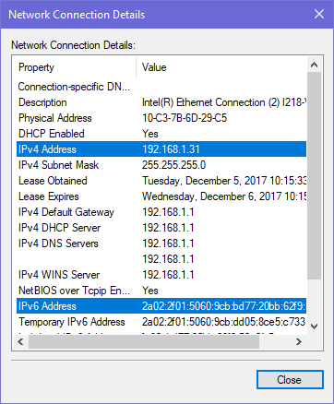Click the vertical scrollbar thumb

click(314, 176)
